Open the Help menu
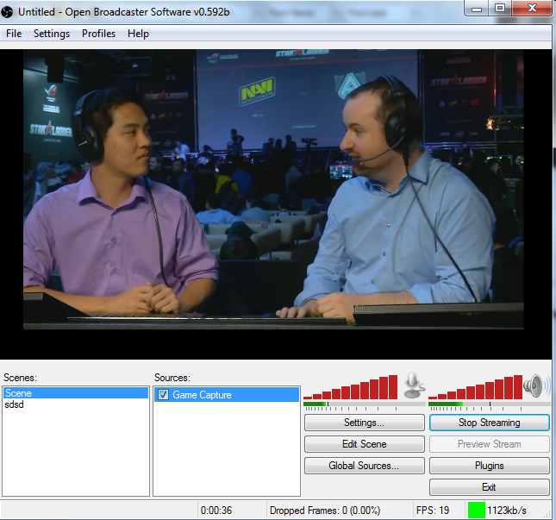This screenshot has width=556, height=520. [138, 34]
